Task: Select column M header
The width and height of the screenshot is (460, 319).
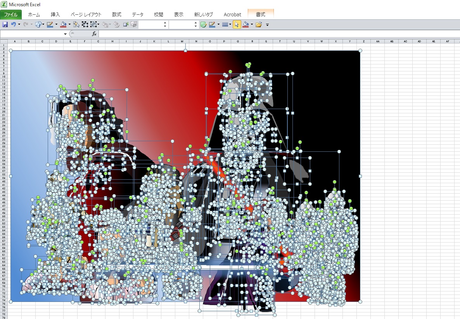Action: (x=182, y=42)
